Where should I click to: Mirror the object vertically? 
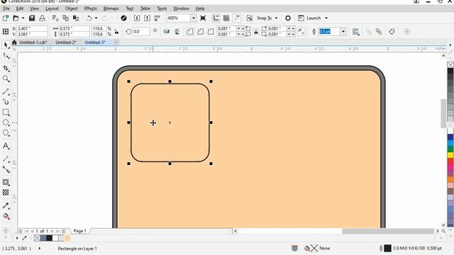pyautogui.click(x=177, y=31)
